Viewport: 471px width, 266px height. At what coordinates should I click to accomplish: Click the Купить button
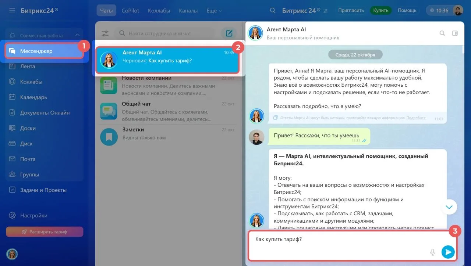pyautogui.click(x=380, y=10)
